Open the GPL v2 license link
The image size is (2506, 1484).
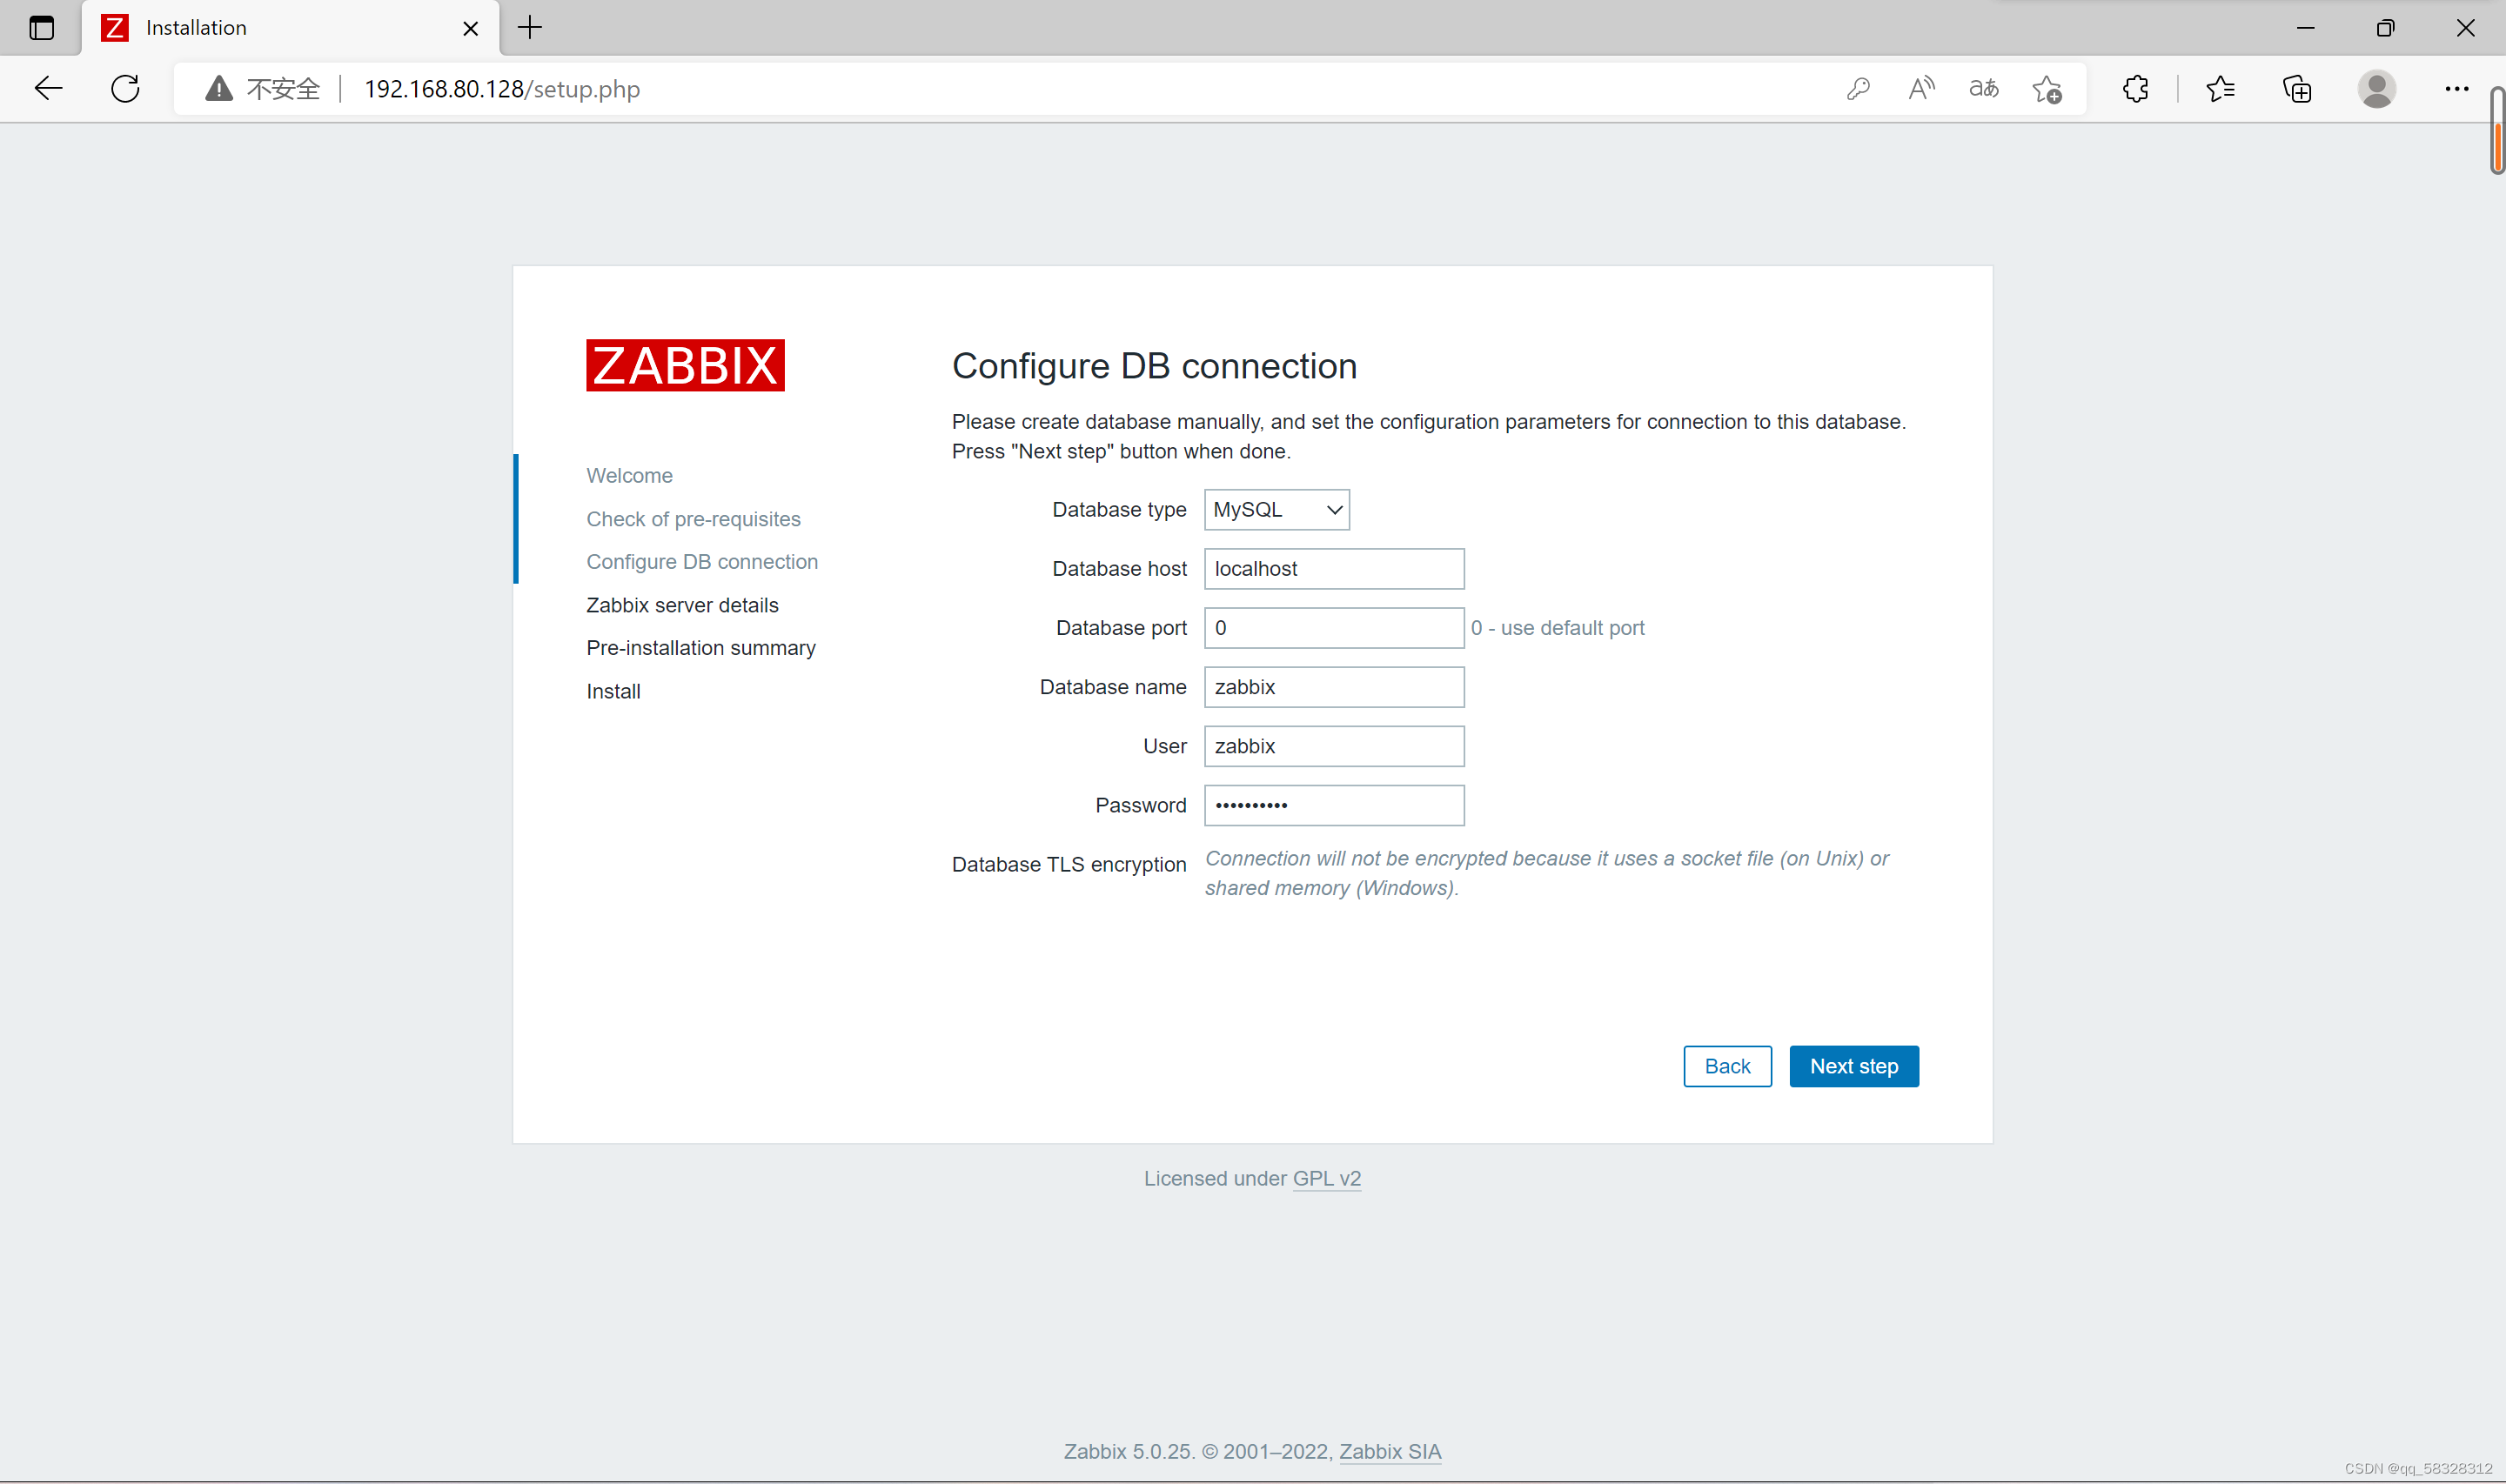pyautogui.click(x=1326, y=1178)
